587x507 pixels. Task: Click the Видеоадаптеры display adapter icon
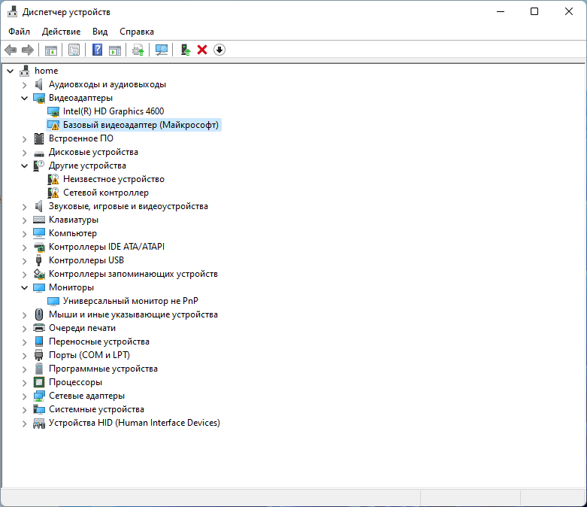[39, 98]
